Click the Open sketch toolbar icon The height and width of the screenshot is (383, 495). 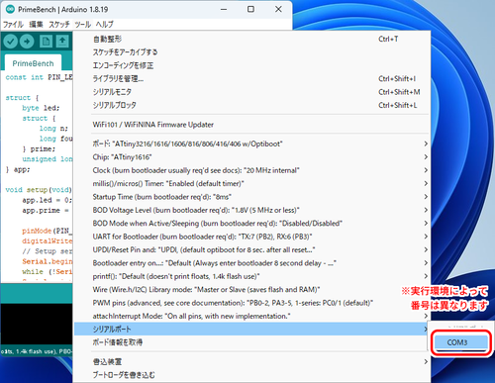(x=62, y=42)
